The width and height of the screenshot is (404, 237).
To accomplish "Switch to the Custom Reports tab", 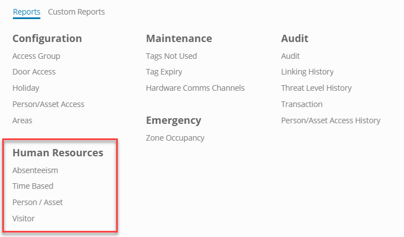I will coord(76,11).
